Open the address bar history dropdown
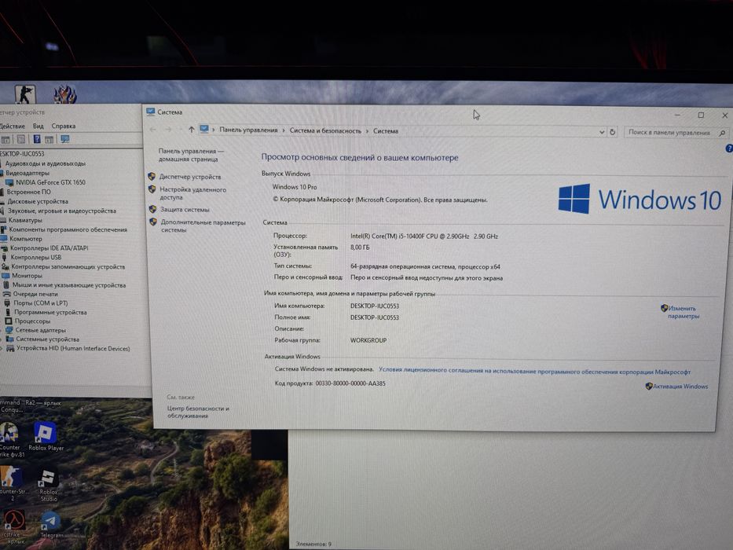The width and height of the screenshot is (733, 550). 602,132
